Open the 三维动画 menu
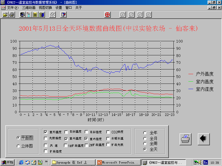Screen dimensions: 222x166 [x=29, y=8]
